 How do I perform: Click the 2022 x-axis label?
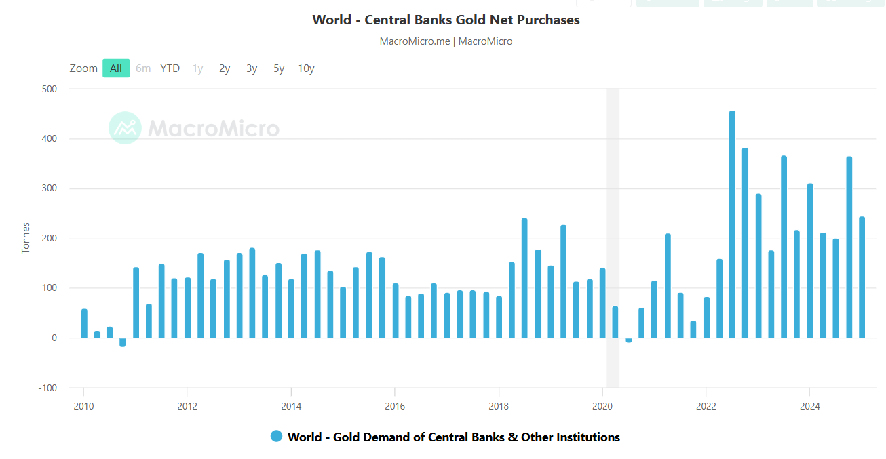pyautogui.click(x=706, y=407)
